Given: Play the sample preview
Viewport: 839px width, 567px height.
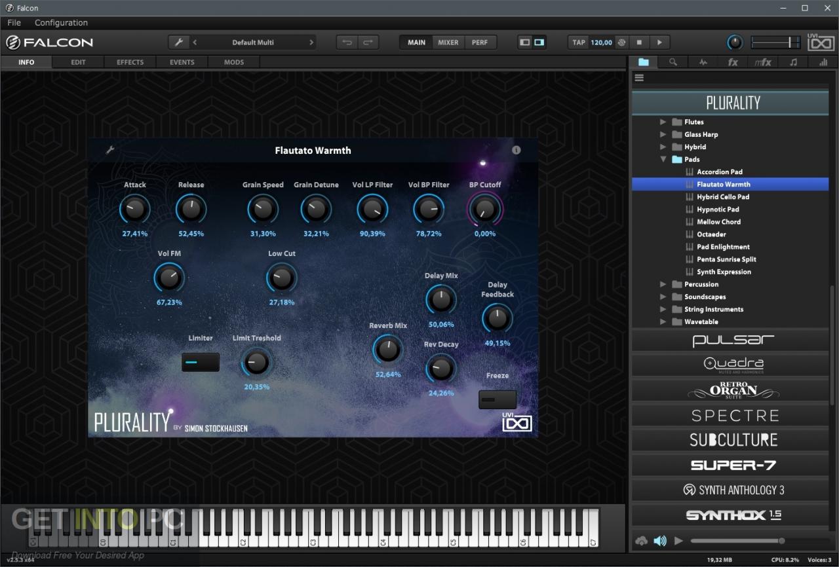Looking at the screenshot, I should coord(678,541).
